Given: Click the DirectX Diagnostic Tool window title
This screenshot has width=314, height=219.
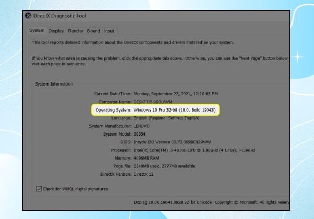Looking at the screenshot, I should pos(60,16).
